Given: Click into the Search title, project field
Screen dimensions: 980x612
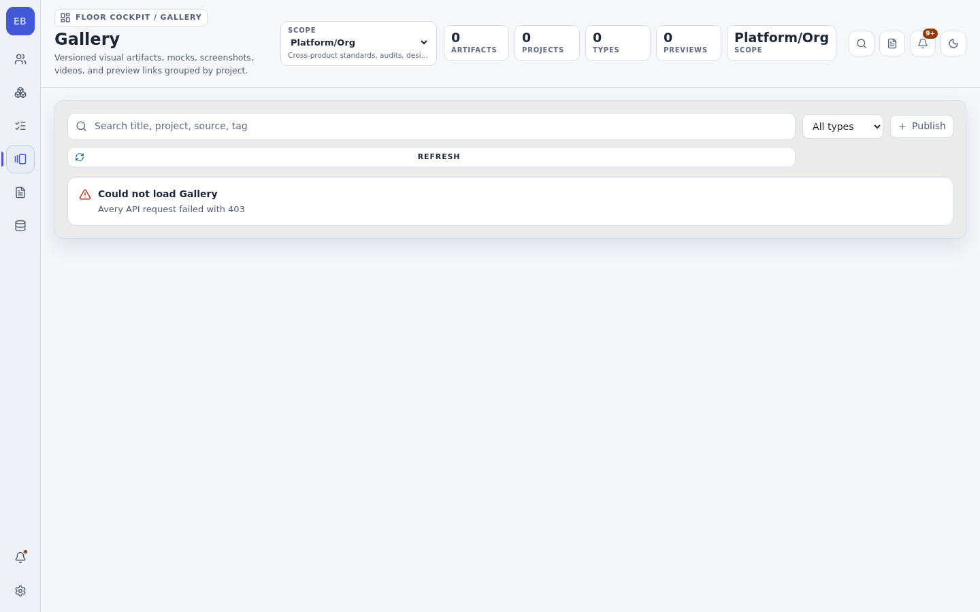Looking at the screenshot, I should point(431,126).
